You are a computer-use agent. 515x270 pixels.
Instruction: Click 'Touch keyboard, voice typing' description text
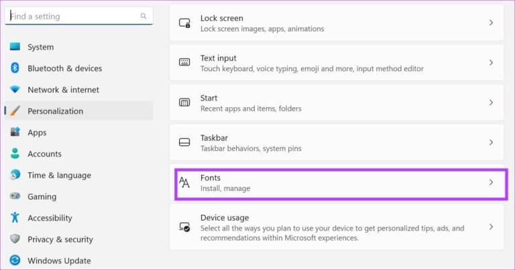click(312, 68)
